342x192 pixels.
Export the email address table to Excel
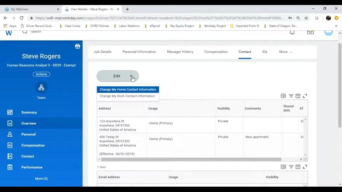click(283, 167)
